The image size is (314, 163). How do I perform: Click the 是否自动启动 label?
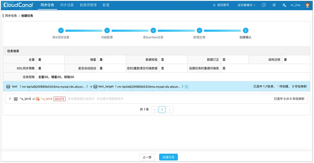coord(87,68)
